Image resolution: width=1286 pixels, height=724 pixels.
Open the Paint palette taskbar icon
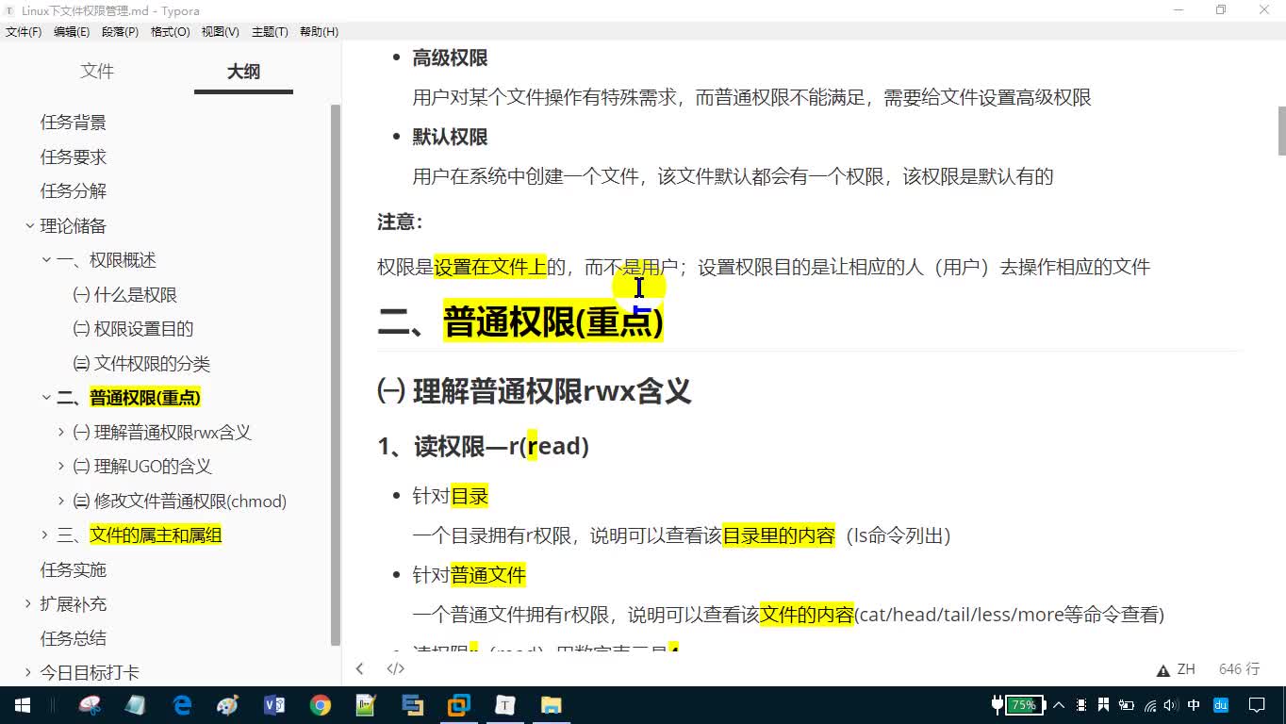[228, 704]
